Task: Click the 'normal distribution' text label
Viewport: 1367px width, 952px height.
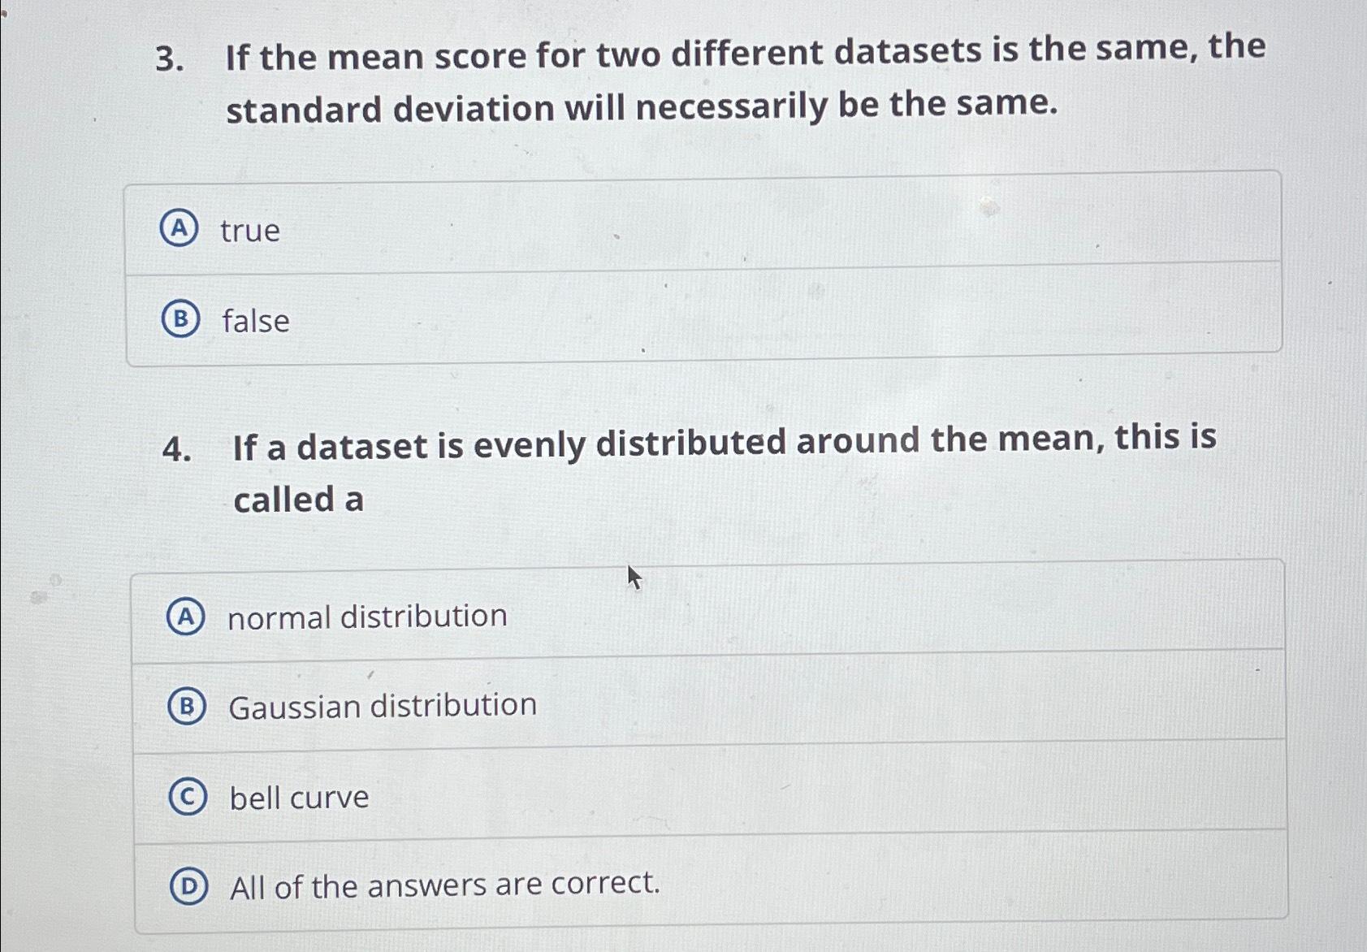Action: click(x=366, y=617)
